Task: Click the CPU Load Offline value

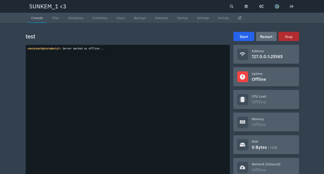Action: click(x=259, y=102)
